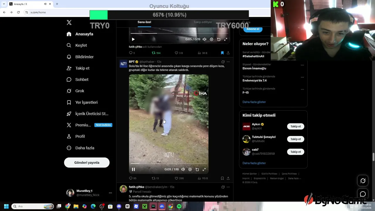View the BPT post's 115 B views

click(203, 178)
